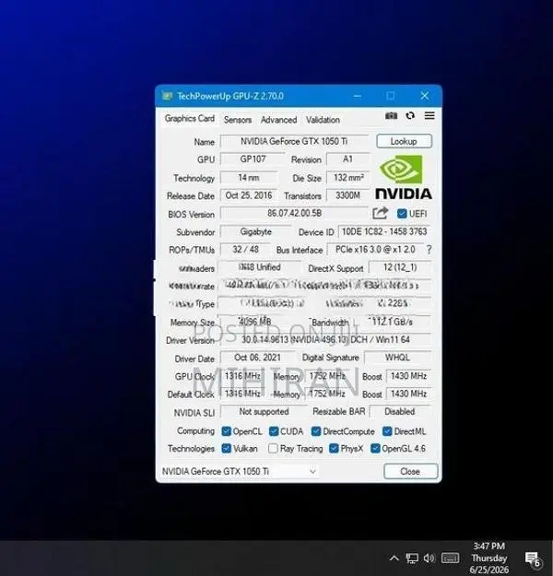Open the Advanced tab

click(x=278, y=120)
